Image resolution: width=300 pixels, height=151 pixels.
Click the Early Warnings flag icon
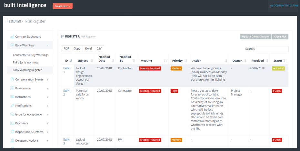(12, 45)
